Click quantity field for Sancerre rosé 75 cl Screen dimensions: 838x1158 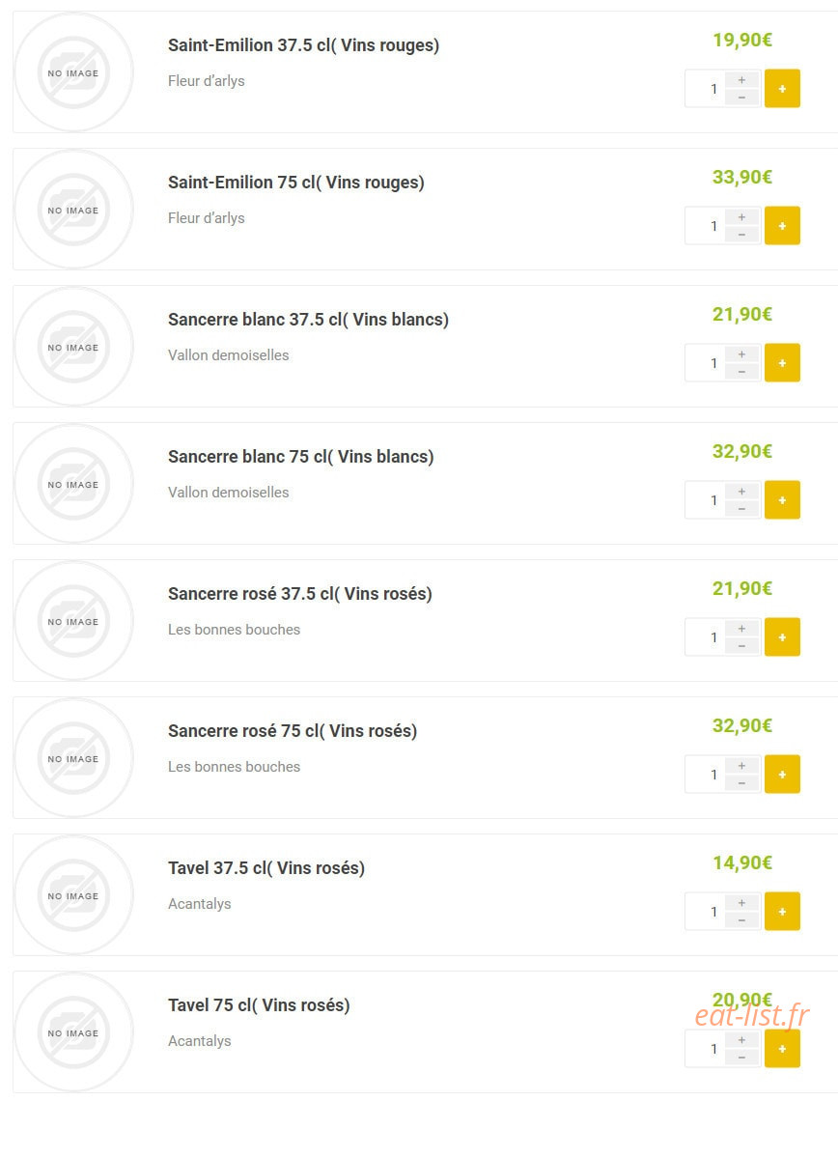coord(705,774)
